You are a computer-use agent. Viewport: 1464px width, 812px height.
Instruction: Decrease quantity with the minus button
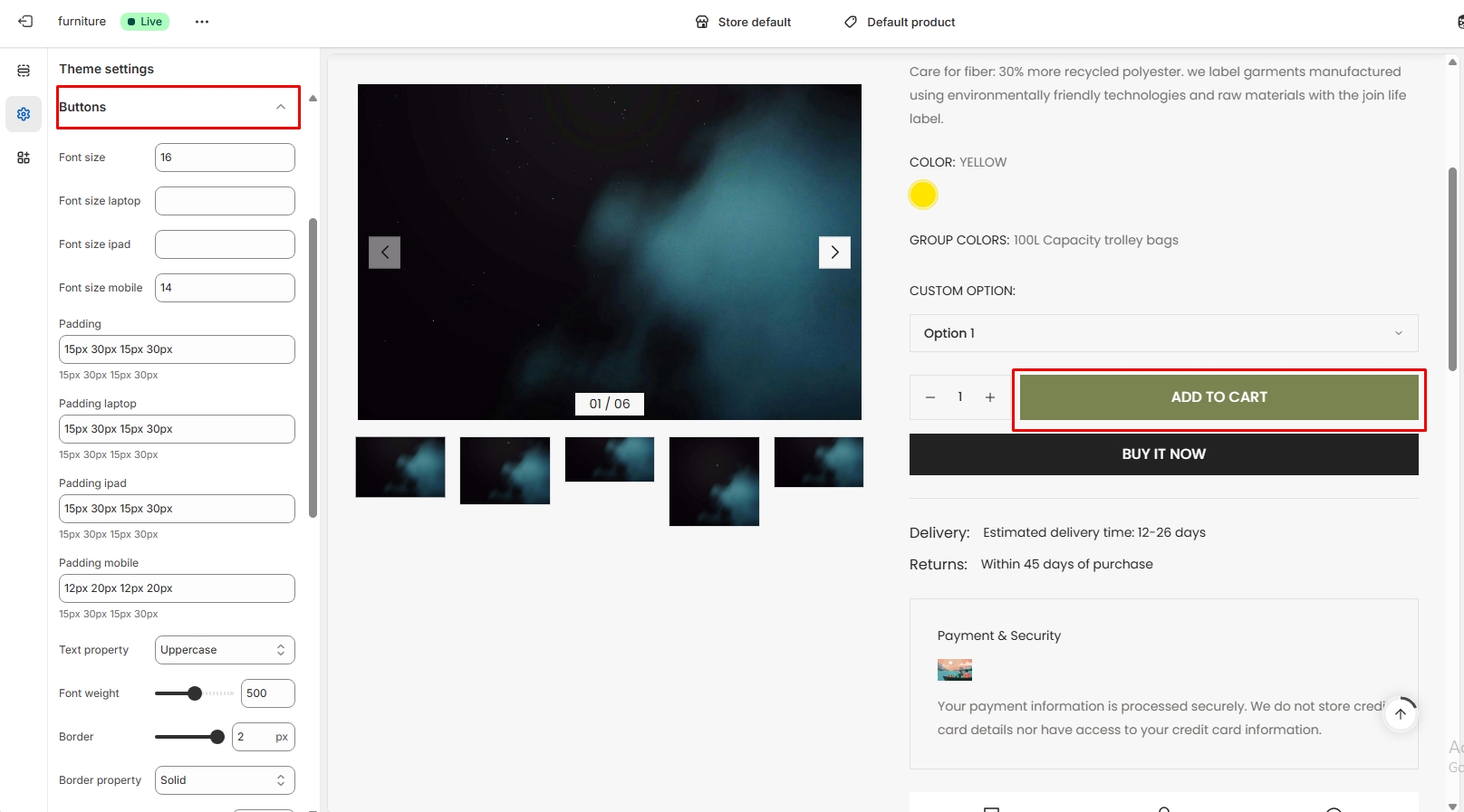click(x=930, y=397)
